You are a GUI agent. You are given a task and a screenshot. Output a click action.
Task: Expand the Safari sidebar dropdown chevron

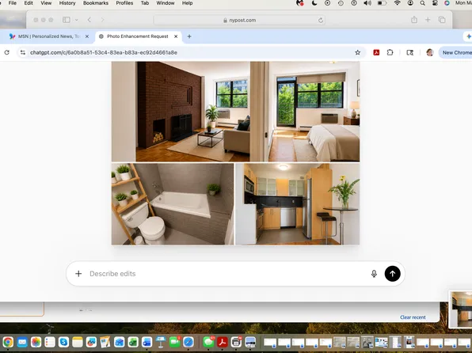77,20
